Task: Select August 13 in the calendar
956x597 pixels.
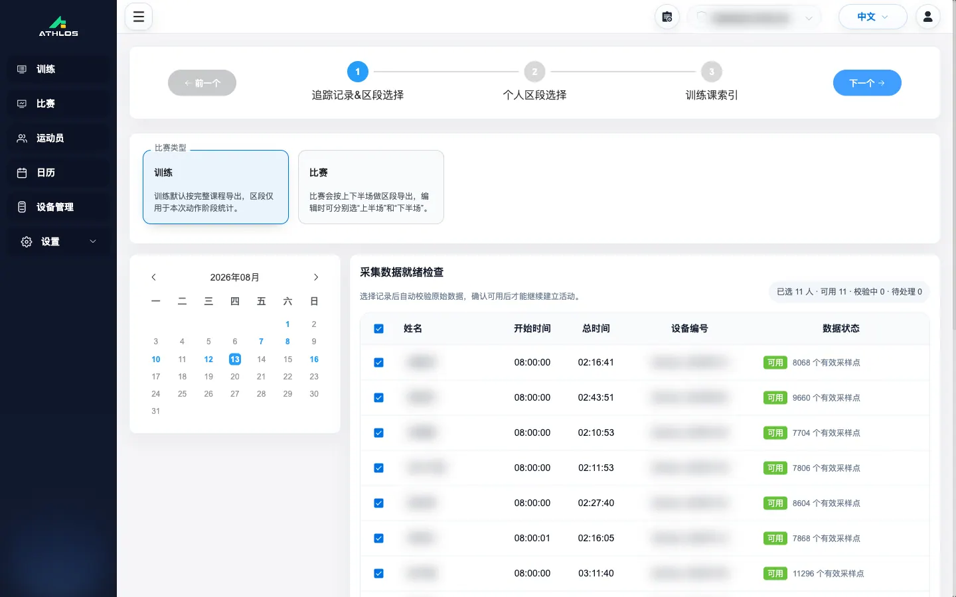Action: pos(235,359)
